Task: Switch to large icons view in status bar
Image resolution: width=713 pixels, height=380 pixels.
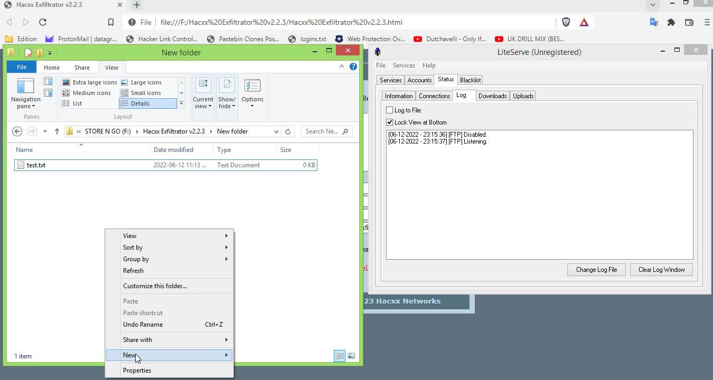Action: point(351,356)
